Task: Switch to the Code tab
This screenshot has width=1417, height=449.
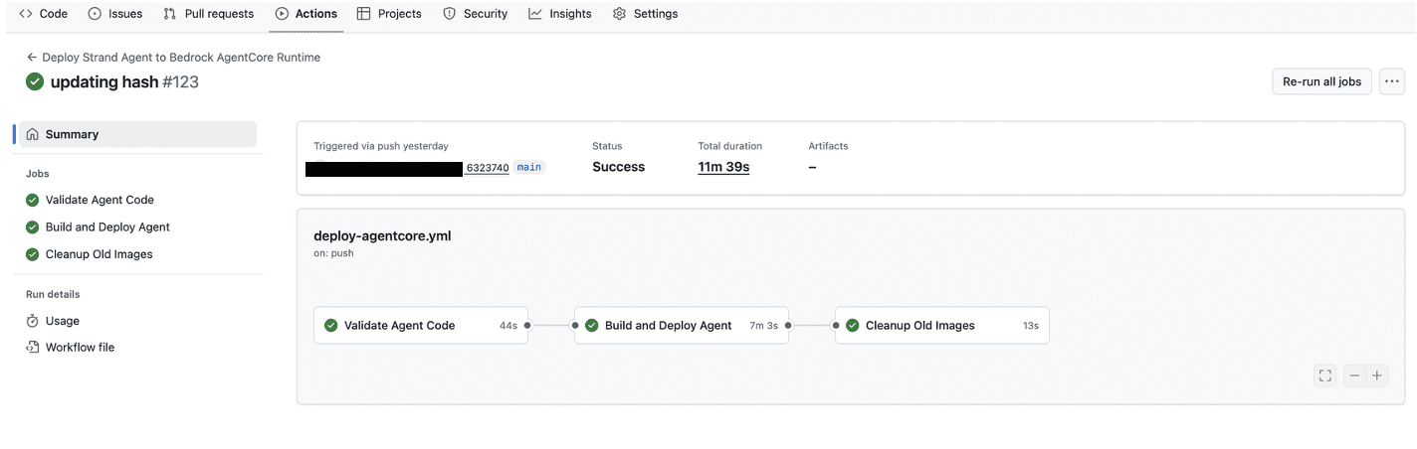Action: coord(44,14)
